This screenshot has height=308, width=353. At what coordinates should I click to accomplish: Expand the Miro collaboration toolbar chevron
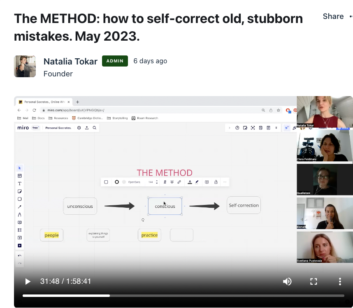click(x=230, y=128)
